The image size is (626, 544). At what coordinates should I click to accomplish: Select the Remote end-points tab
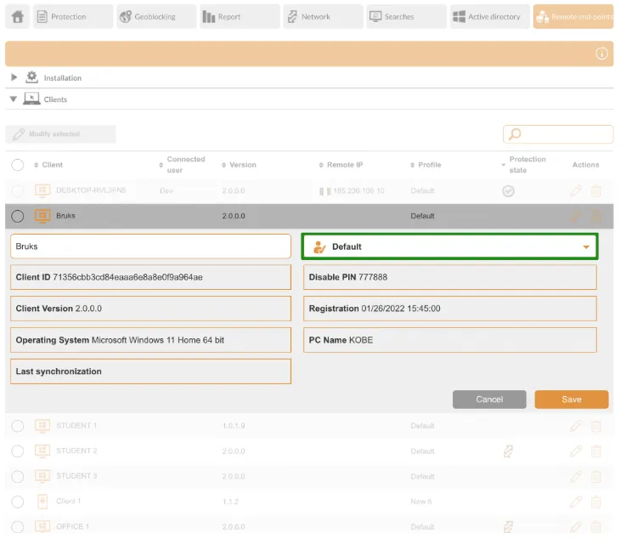point(573,17)
